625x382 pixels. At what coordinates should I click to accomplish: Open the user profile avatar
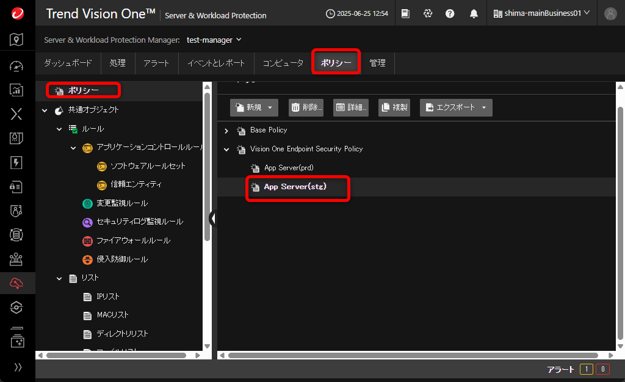click(610, 13)
